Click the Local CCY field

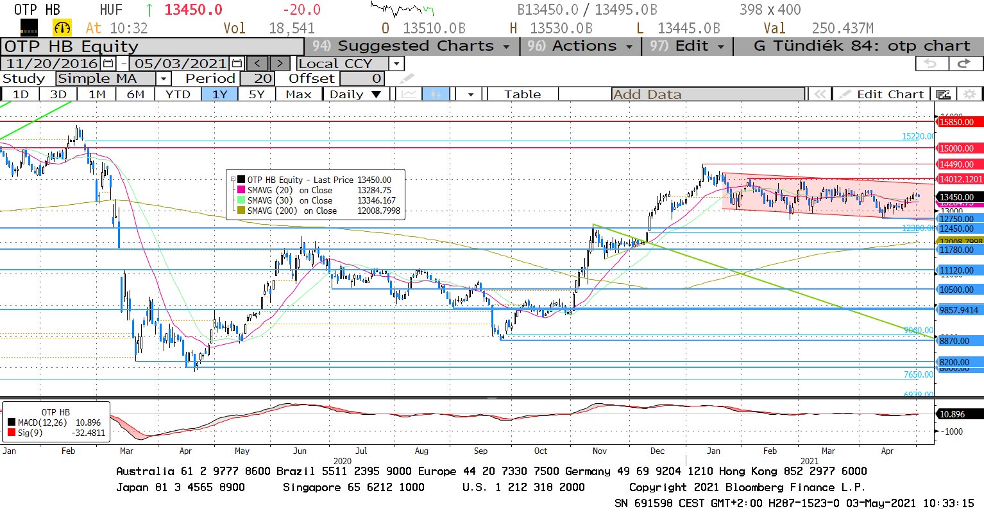coord(343,64)
